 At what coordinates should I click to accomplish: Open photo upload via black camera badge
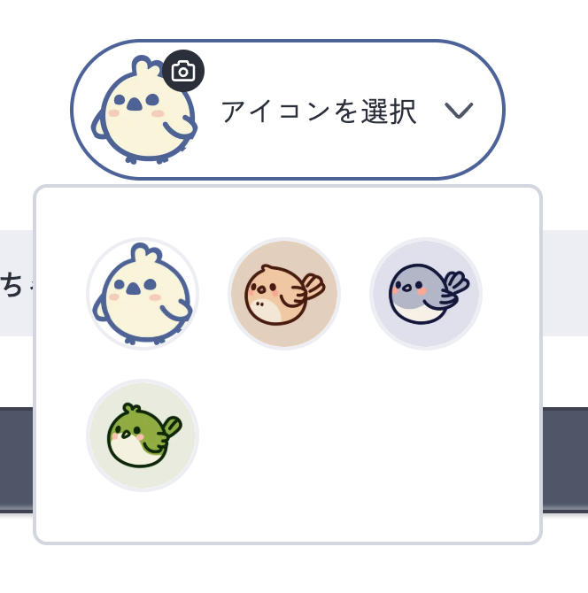point(183,71)
